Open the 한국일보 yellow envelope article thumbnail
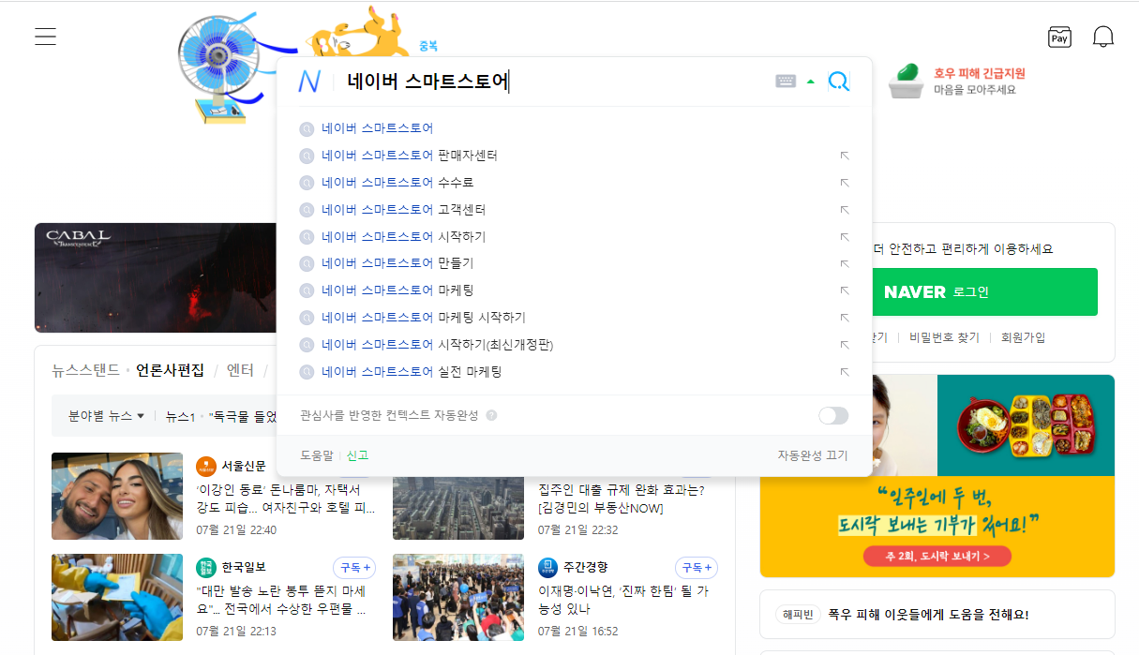The width and height of the screenshot is (1139, 655). [x=117, y=598]
